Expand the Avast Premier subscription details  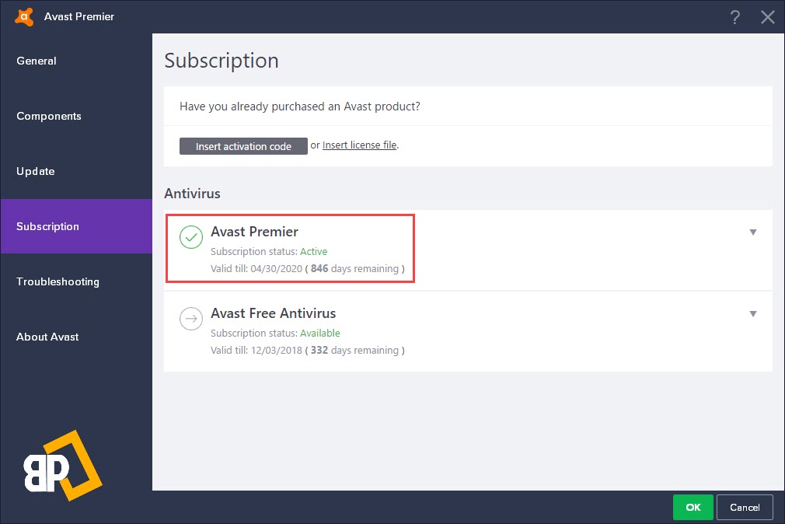[x=752, y=232]
